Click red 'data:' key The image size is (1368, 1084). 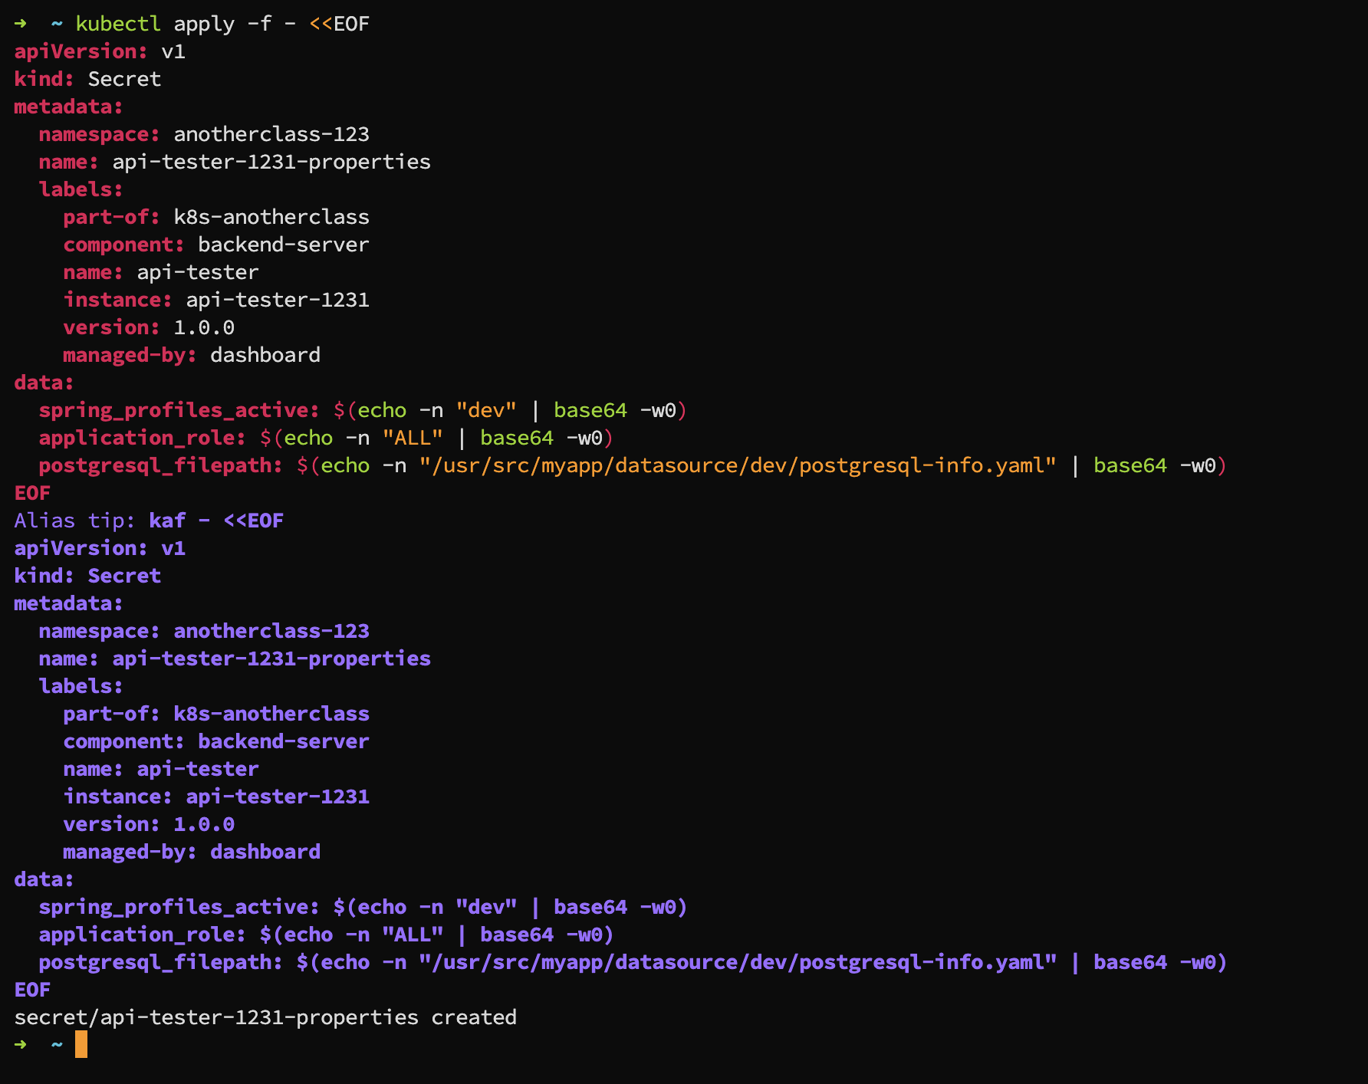coord(44,383)
